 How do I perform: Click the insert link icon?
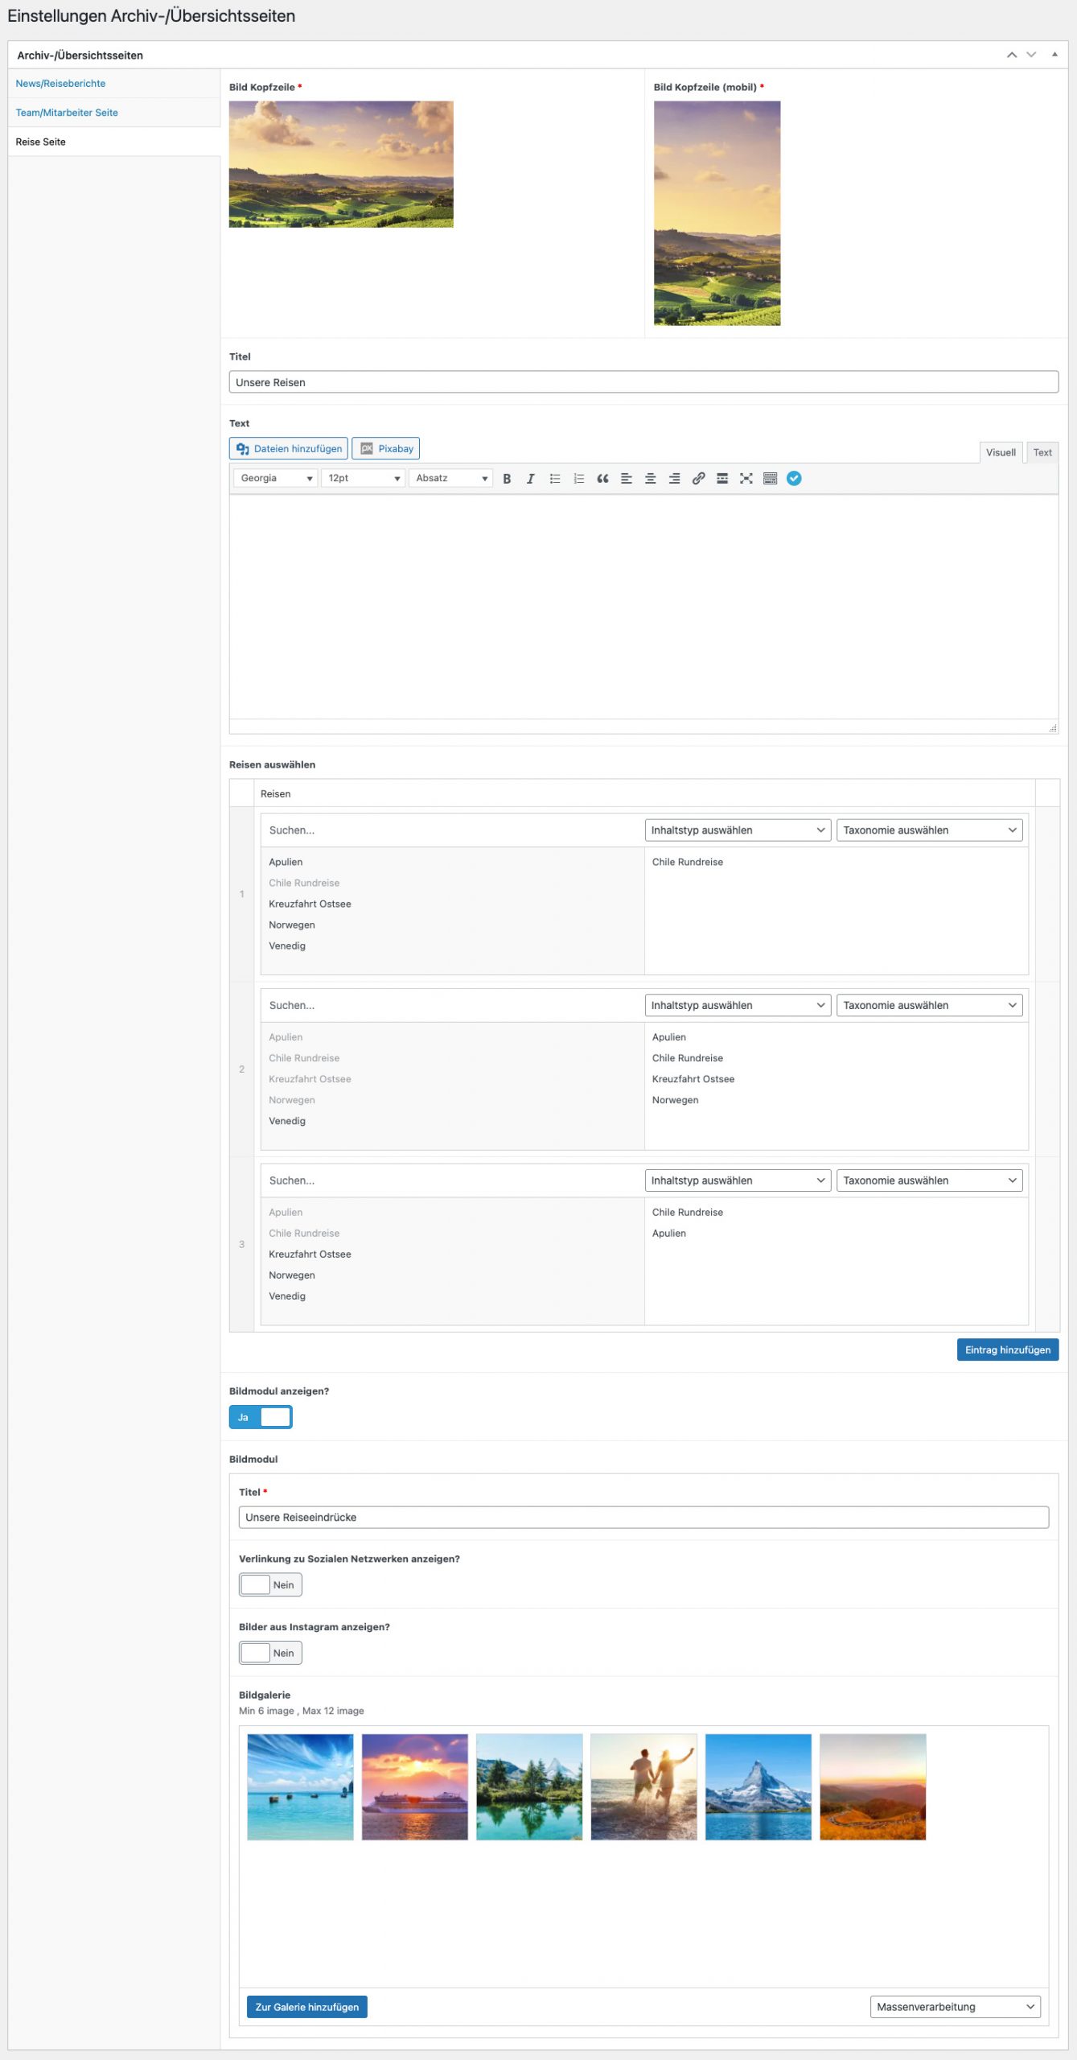(698, 478)
